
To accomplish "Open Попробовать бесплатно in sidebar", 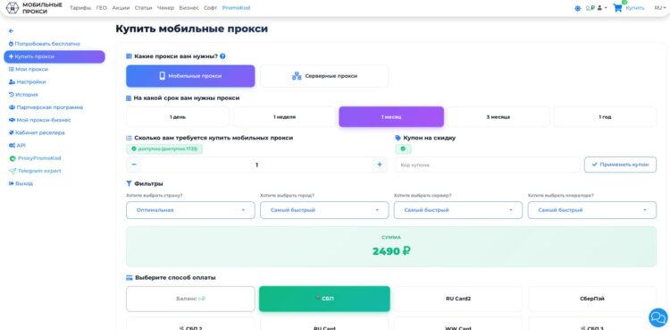I will (45, 44).
